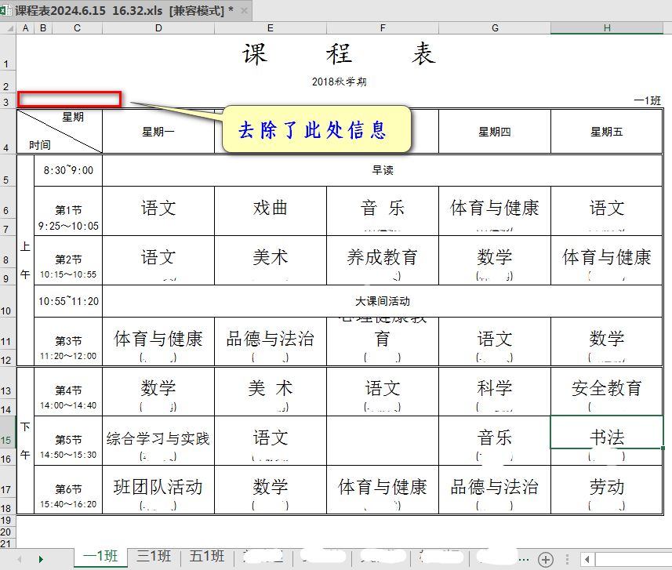Image resolution: width=672 pixels, height=570 pixels.
Task: Click the Select All corner triangle
Action: point(9,28)
